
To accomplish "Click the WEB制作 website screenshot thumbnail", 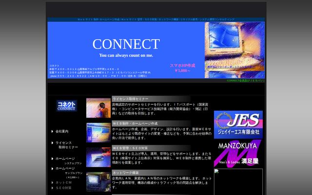I will tap(98, 133).
